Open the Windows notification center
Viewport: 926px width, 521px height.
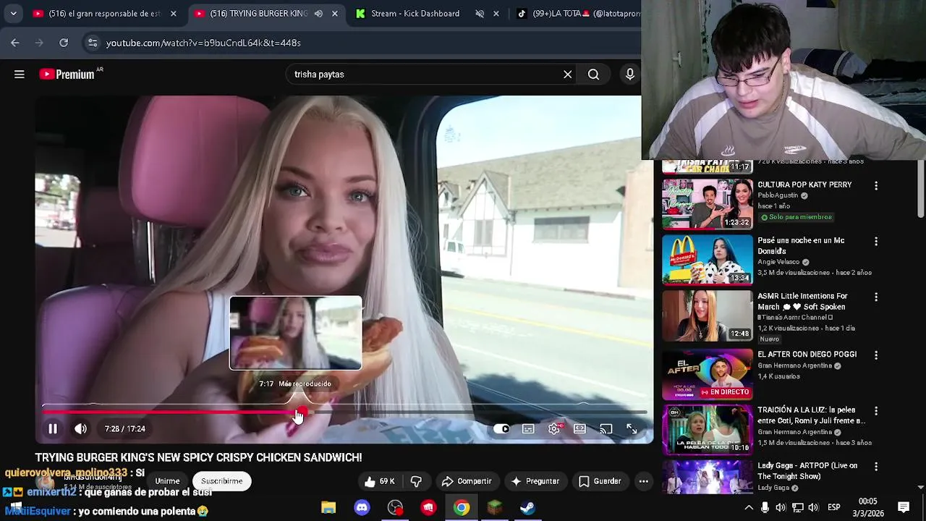pos(904,507)
